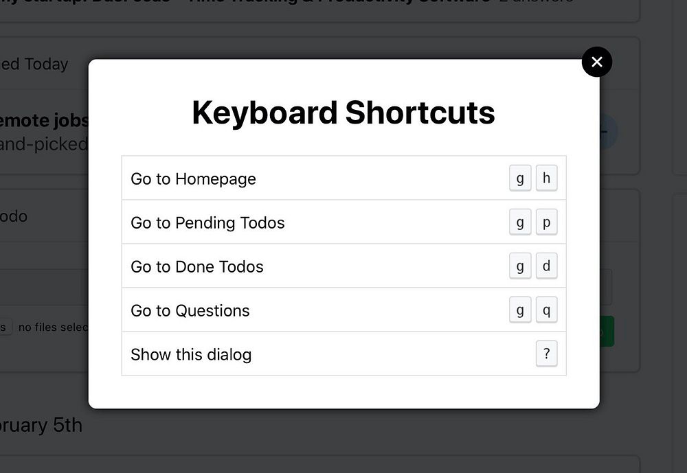Select the Go to Done Todos label
The image size is (687, 473).
(x=197, y=266)
